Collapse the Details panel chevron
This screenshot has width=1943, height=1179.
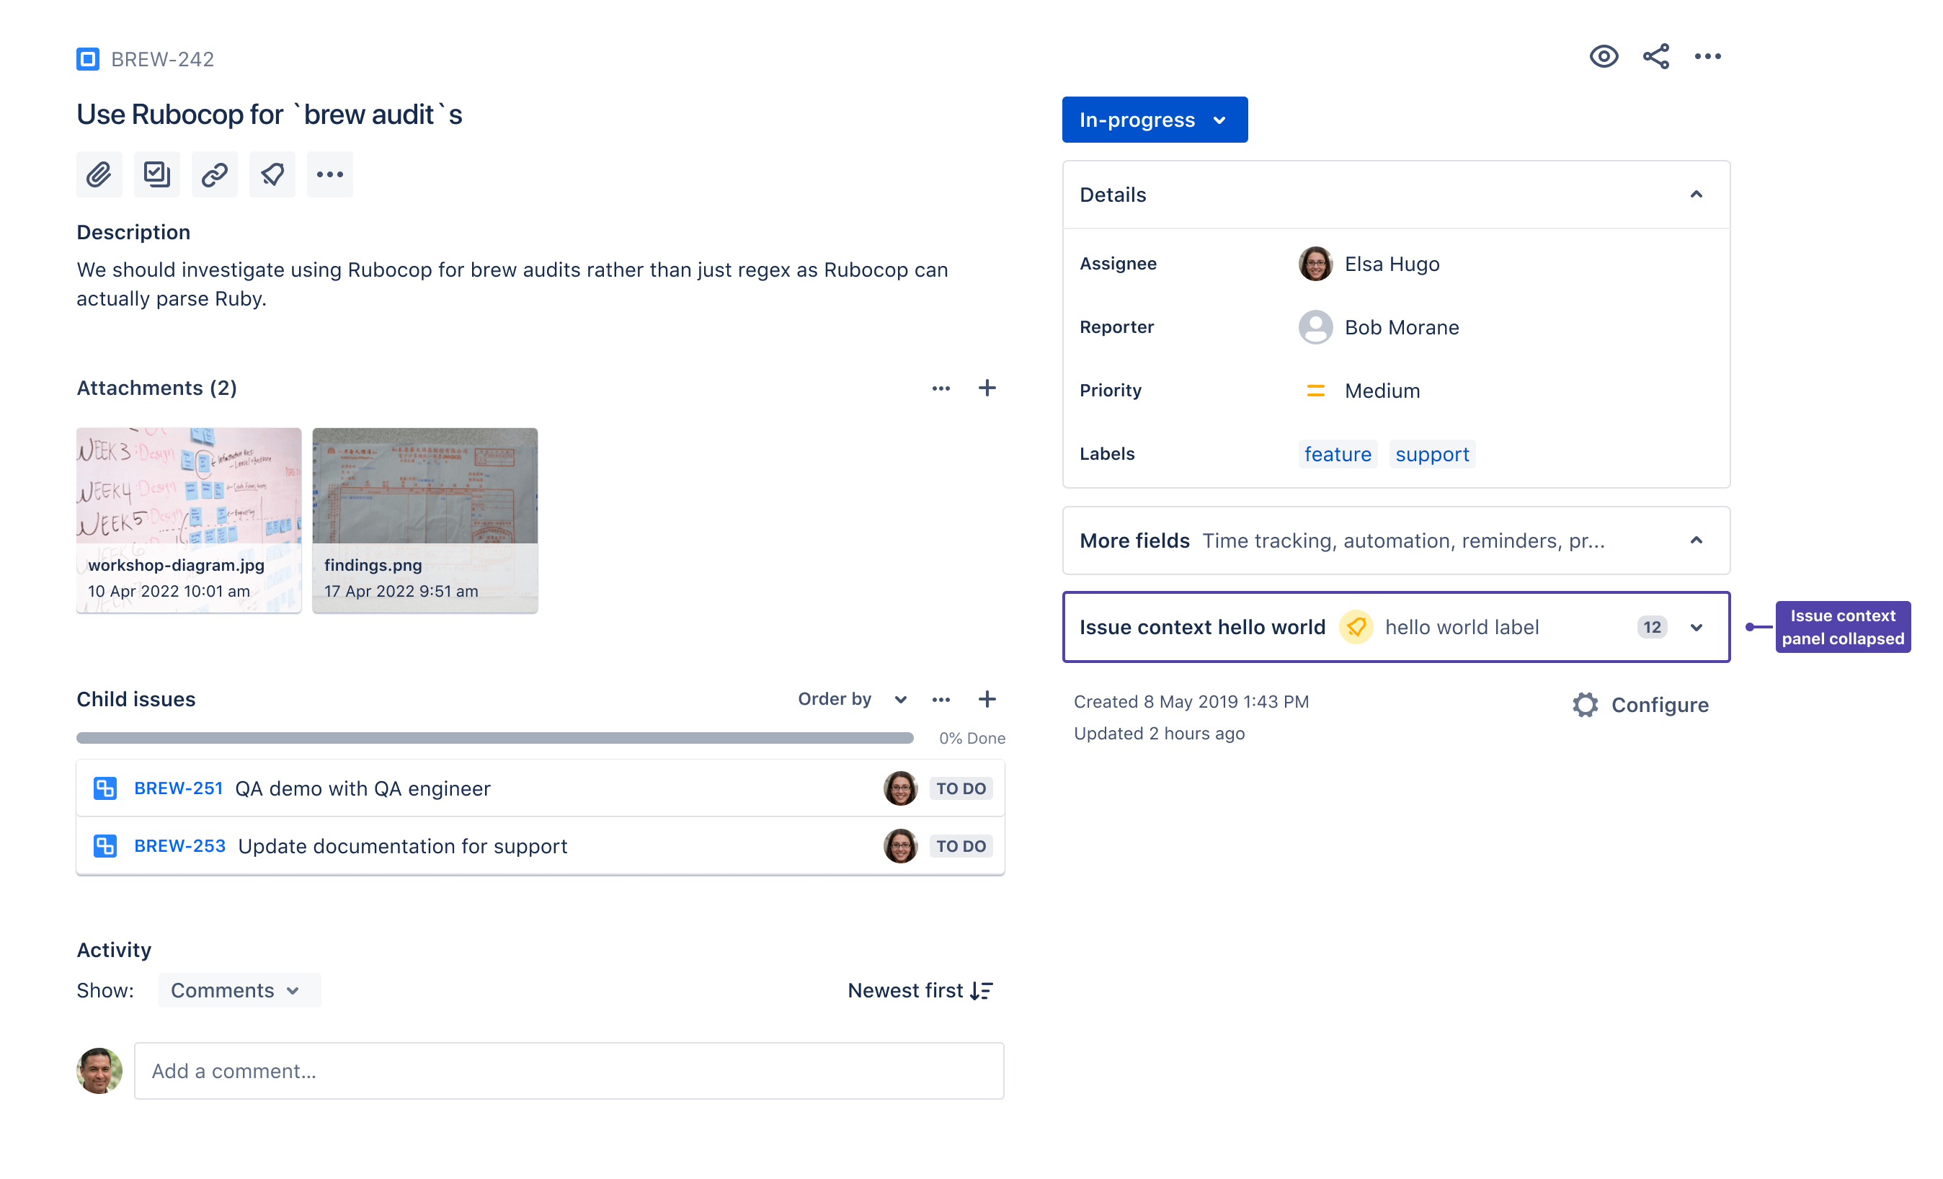click(x=1697, y=195)
